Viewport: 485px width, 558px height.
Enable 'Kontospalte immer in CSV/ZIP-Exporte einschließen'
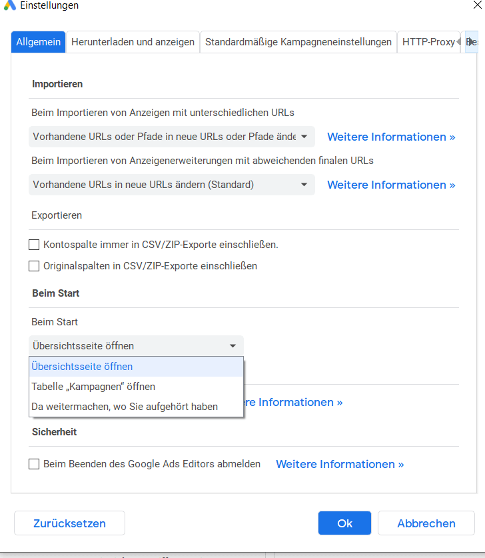[34, 245]
